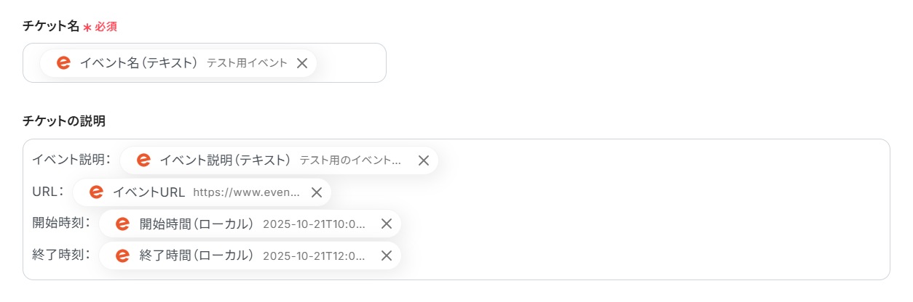Select the 開始時間(ローカル) chip label
The height and width of the screenshot is (302, 913).
(x=197, y=224)
